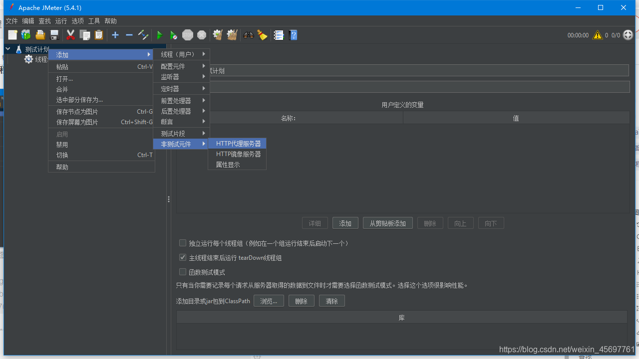This screenshot has width=639, height=359.
Task: Click the Reset search broom icon
Action: coord(262,35)
